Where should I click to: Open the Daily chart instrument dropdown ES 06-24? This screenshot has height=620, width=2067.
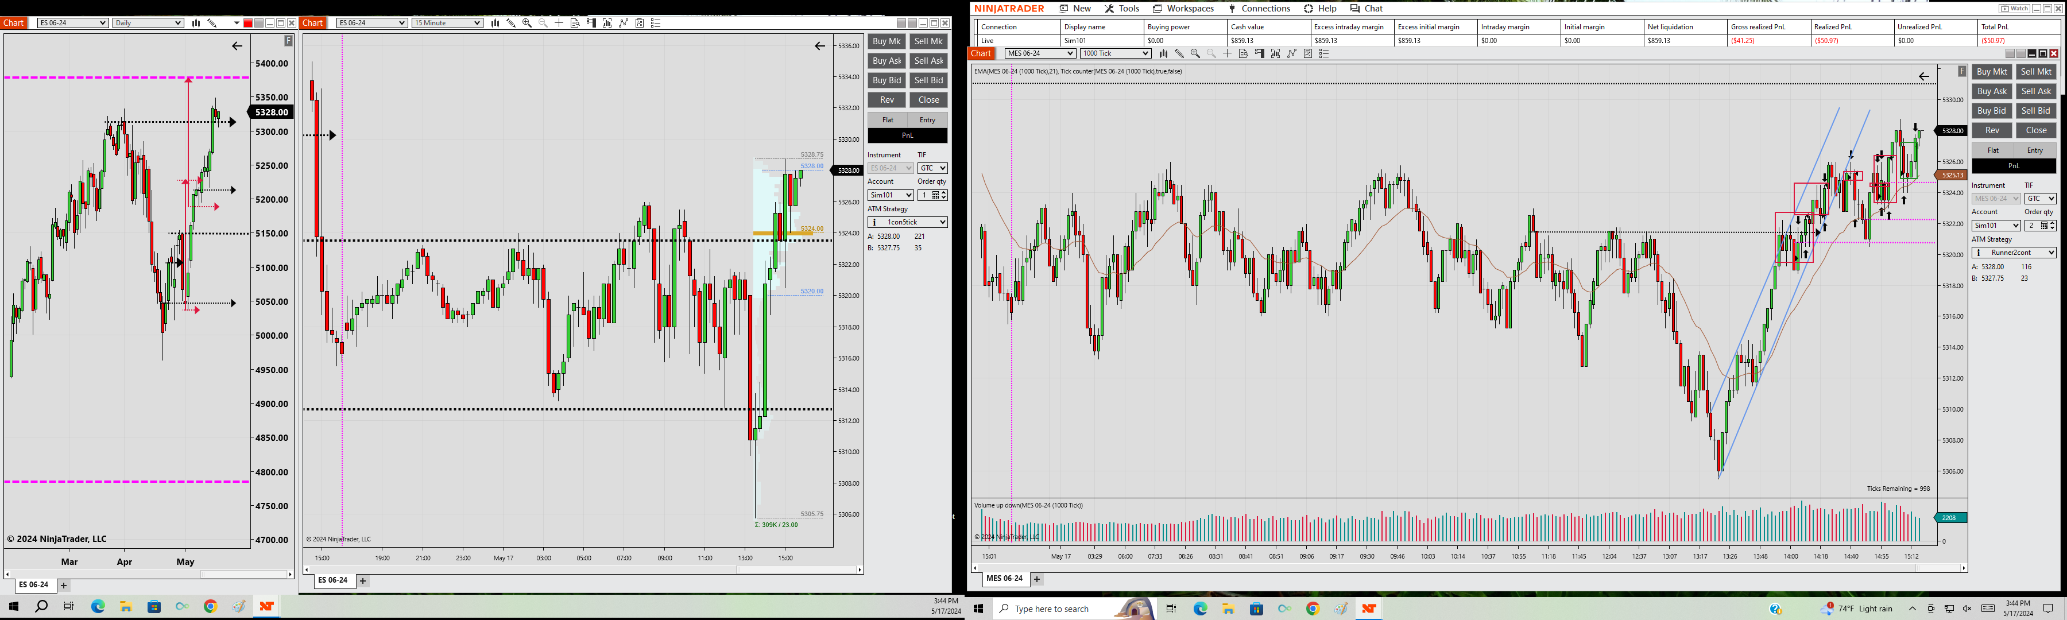point(73,24)
